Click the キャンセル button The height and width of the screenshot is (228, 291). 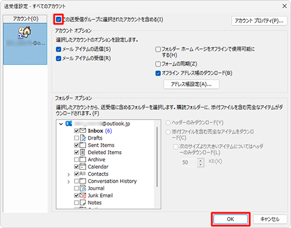[270, 219]
